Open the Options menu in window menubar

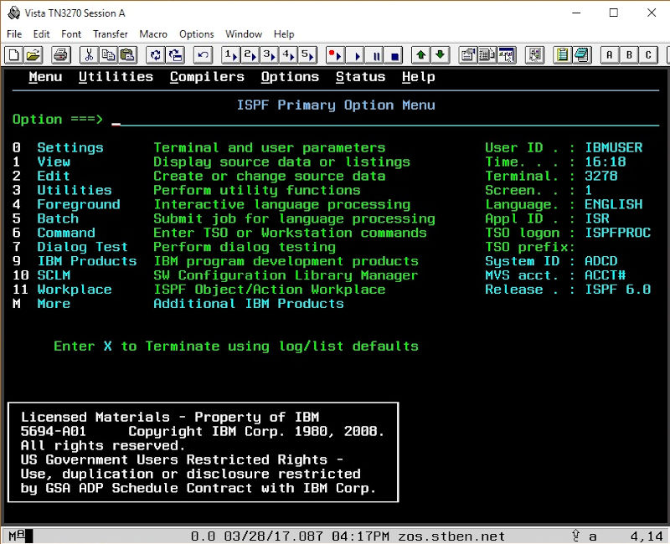point(196,33)
